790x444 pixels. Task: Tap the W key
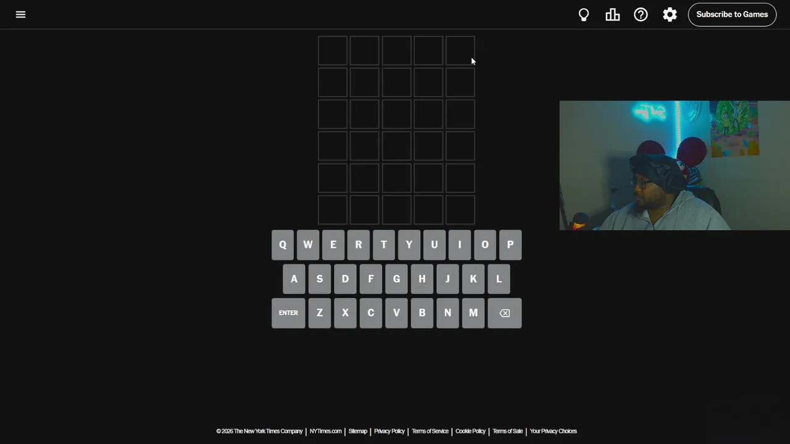coord(308,245)
